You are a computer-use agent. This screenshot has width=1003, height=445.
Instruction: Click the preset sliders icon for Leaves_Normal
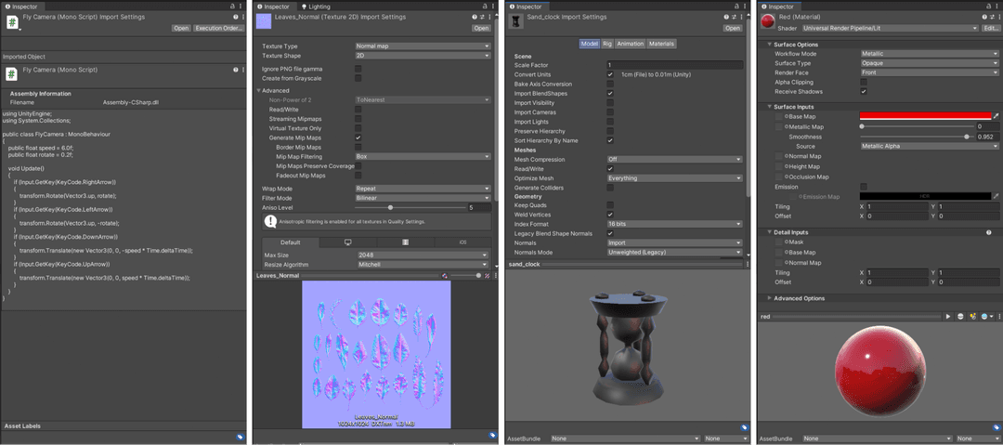482,18
